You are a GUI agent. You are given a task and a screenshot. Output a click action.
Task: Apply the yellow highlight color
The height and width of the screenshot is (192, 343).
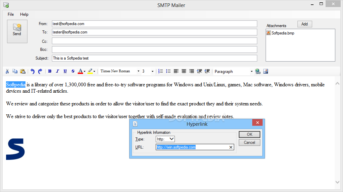coord(90,71)
